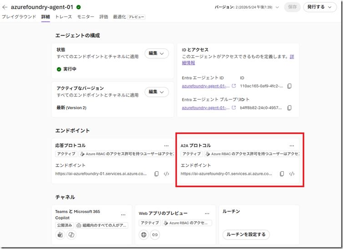Click ルーチンを設定する button

click(246, 234)
